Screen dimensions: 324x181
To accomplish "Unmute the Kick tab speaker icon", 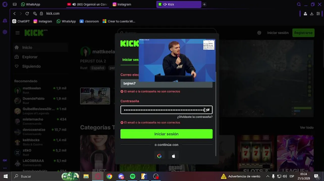I will pyautogui.click(x=165, y=4).
